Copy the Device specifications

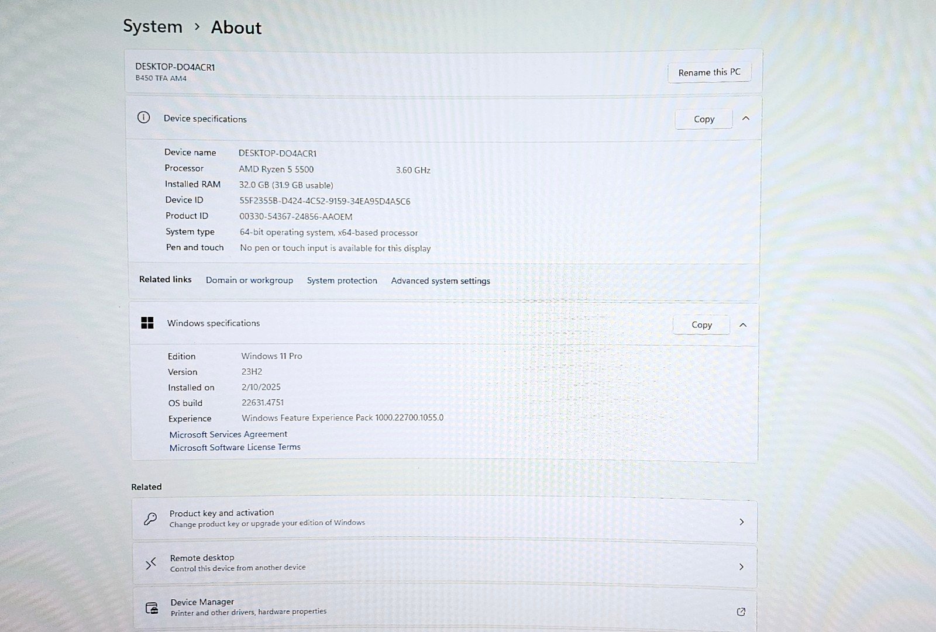click(704, 119)
